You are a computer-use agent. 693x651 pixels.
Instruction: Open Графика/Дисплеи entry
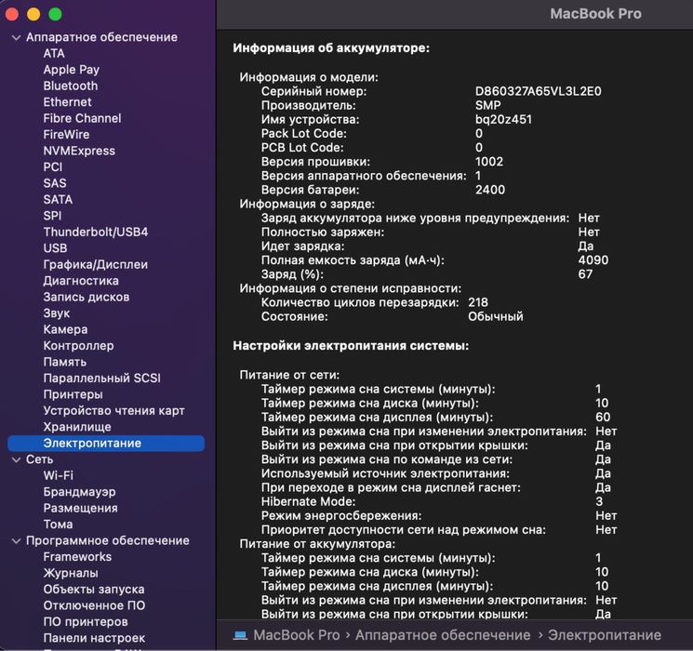(96, 265)
